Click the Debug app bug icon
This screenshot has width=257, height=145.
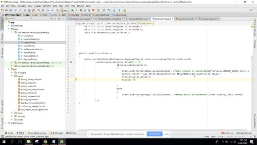(x=81, y=10)
